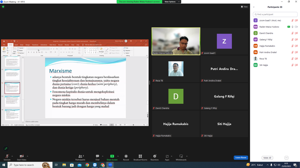Open the Reactions menu icon

tap(155, 156)
